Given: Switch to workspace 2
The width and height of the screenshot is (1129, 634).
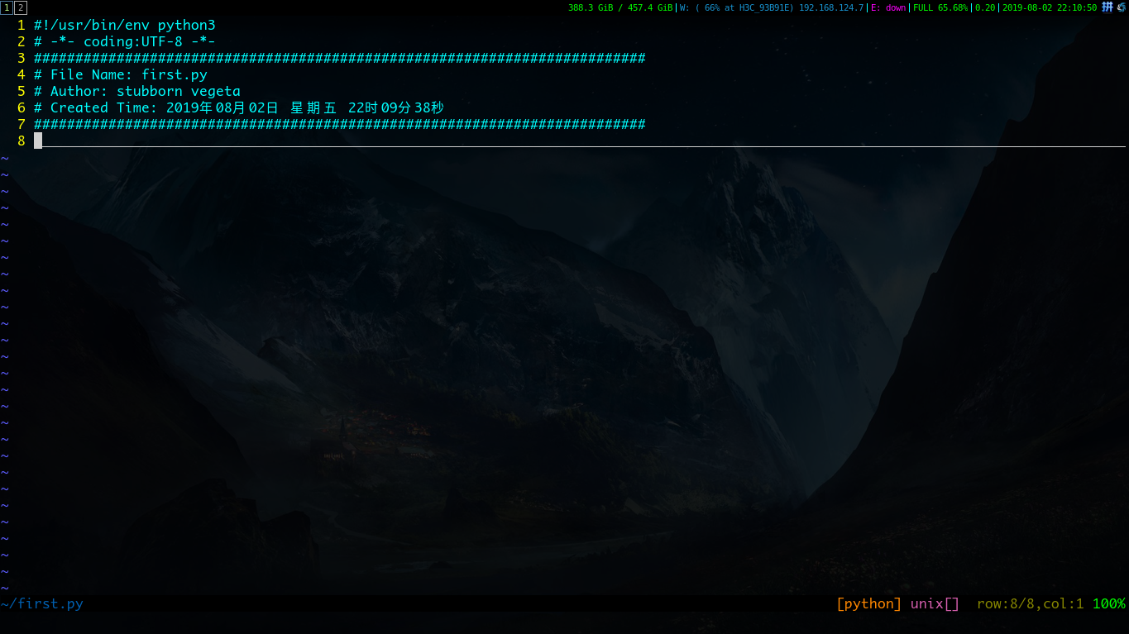Looking at the screenshot, I should pyautogui.click(x=21, y=7).
